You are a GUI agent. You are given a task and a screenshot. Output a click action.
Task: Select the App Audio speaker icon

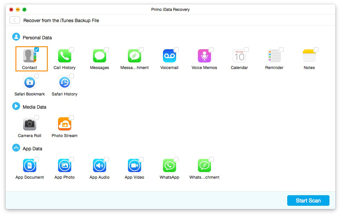(100, 165)
